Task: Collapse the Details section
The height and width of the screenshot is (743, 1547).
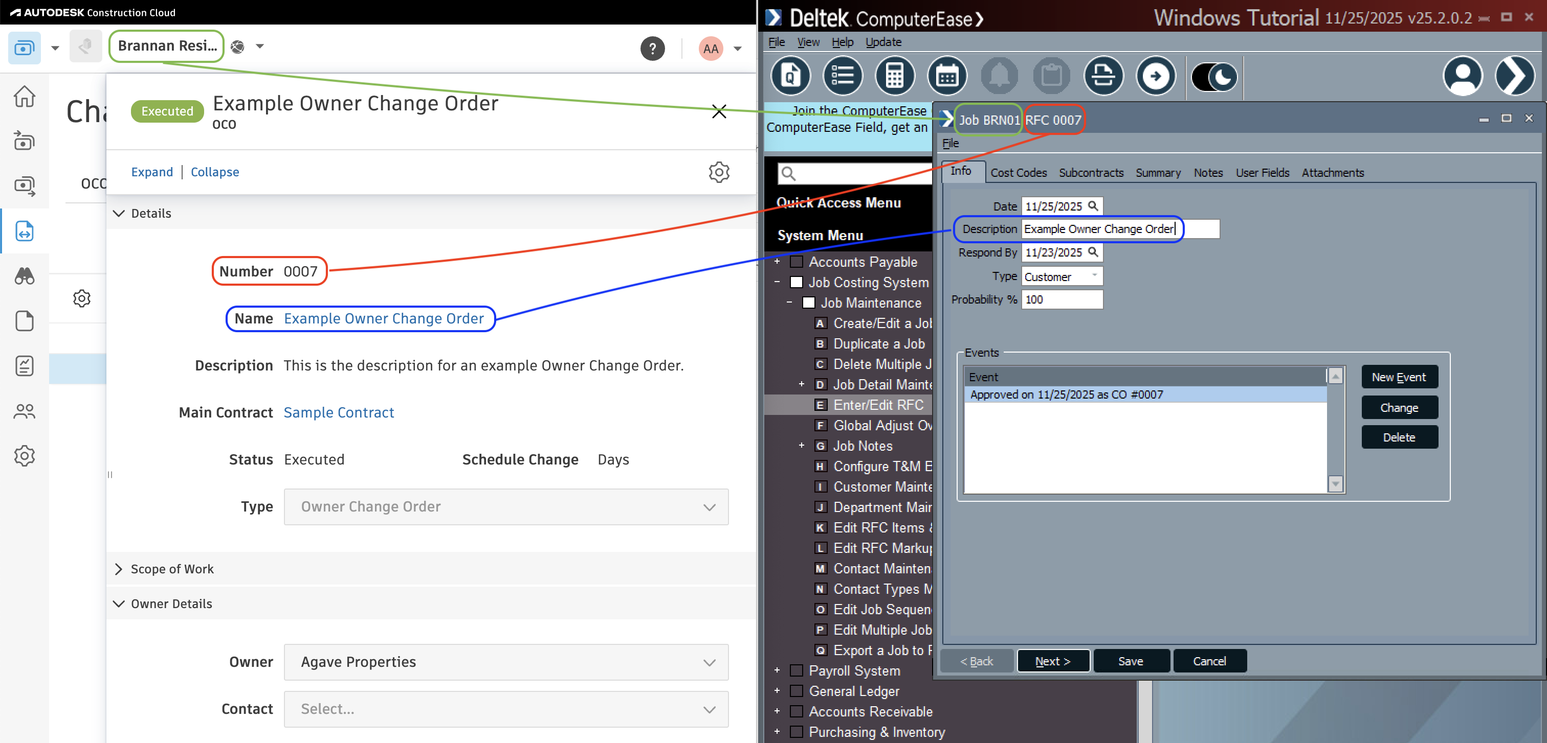Action: (120, 213)
